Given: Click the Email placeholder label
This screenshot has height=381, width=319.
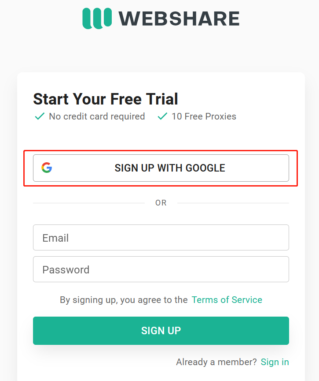Looking at the screenshot, I should pos(55,238).
